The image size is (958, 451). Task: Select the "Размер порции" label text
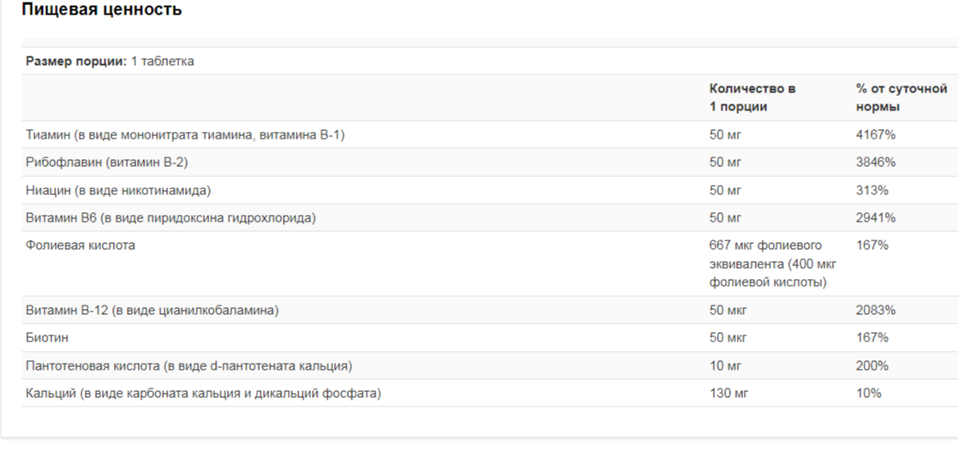[76, 61]
